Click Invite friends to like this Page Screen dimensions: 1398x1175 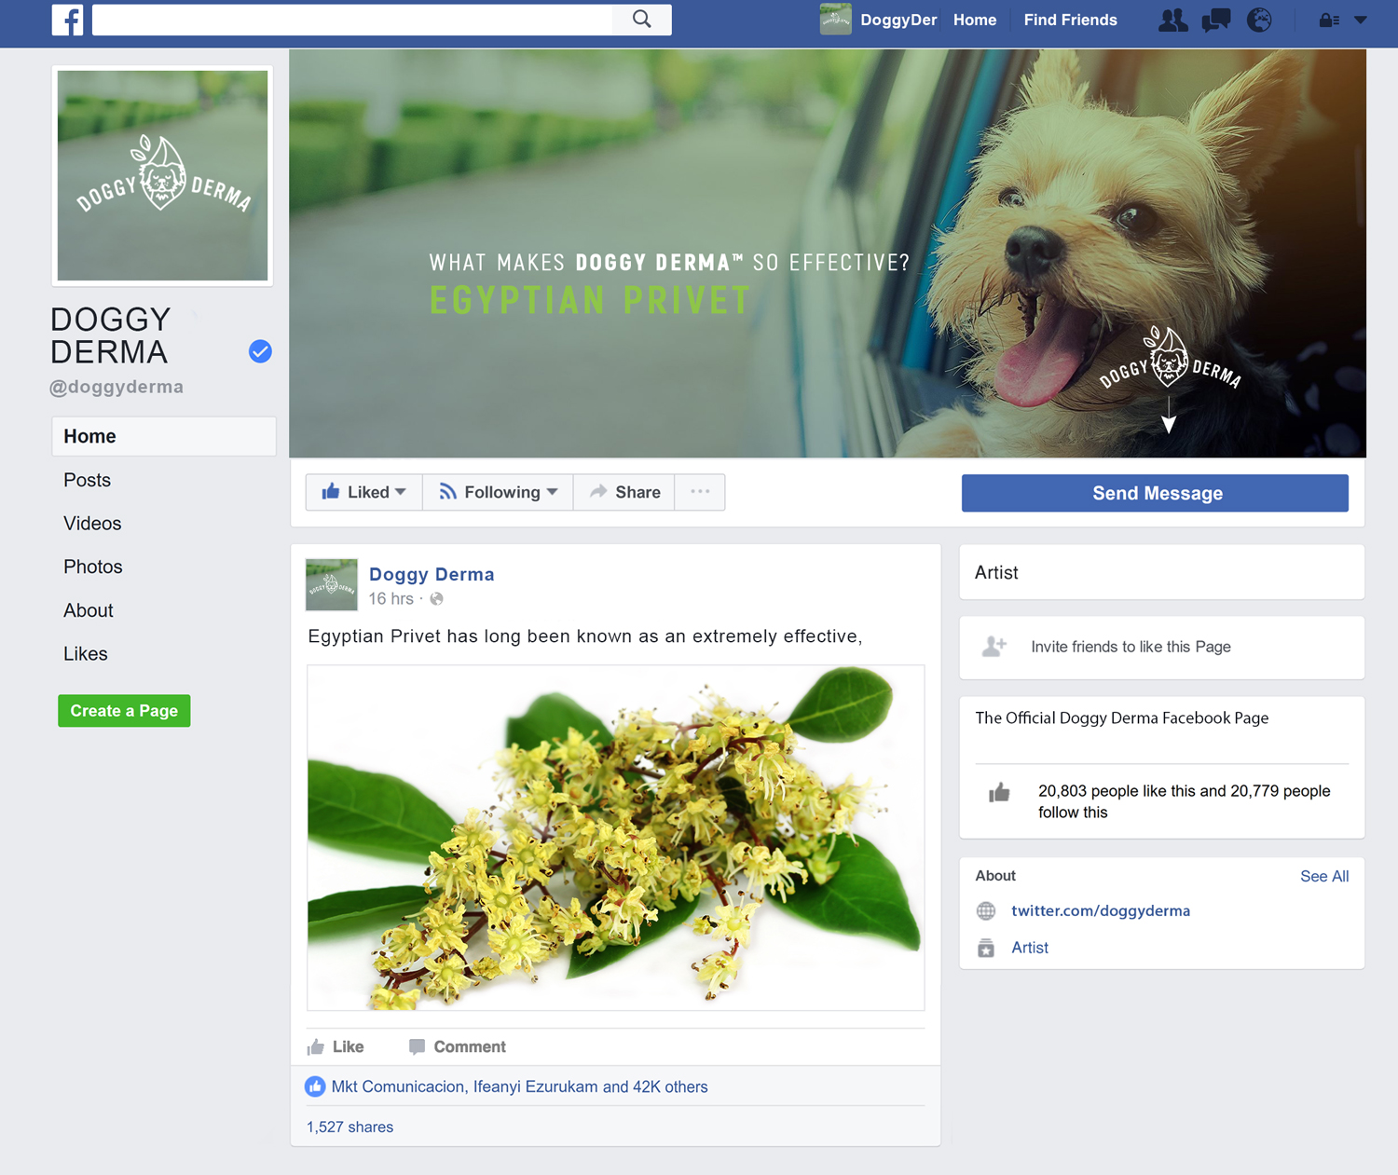1131,647
